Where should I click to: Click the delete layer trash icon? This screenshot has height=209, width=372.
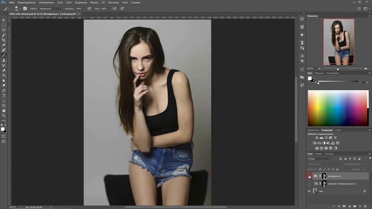pyautogui.click(x=365, y=207)
